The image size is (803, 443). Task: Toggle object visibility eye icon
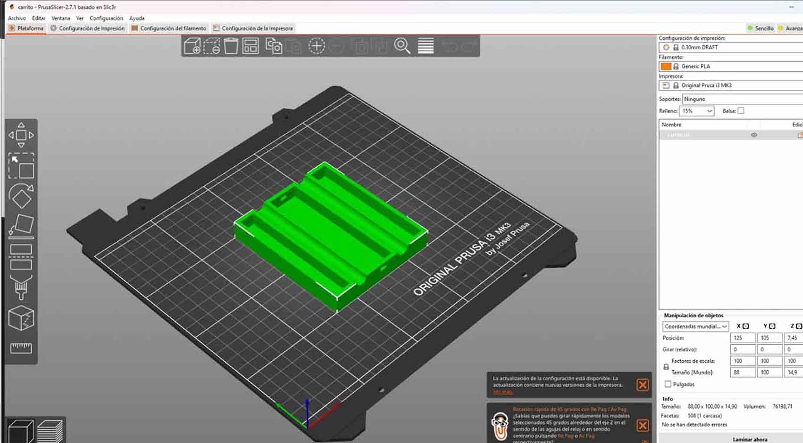pyautogui.click(x=754, y=135)
